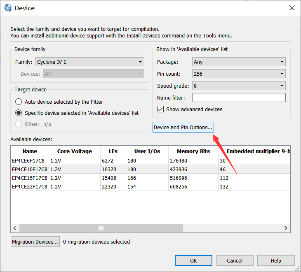Click the Migration Devices button
The height and width of the screenshot is (272, 301).
(35, 242)
